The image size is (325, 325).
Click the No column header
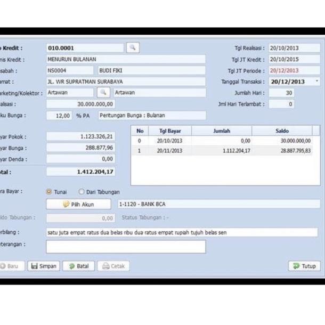tap(140, 131)
